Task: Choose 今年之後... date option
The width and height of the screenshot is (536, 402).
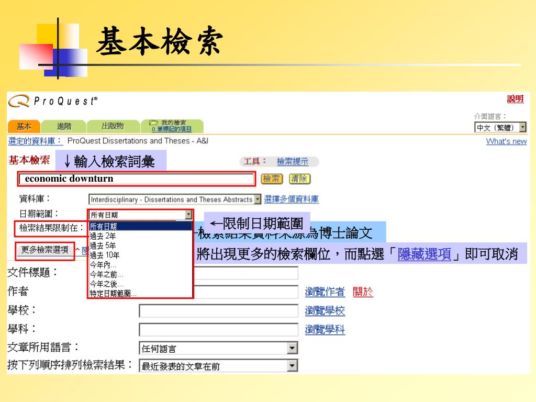Action: 140,284
